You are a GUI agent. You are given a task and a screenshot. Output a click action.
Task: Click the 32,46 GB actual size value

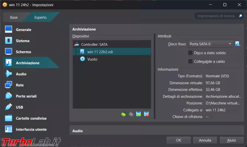[x=213, y=90]
